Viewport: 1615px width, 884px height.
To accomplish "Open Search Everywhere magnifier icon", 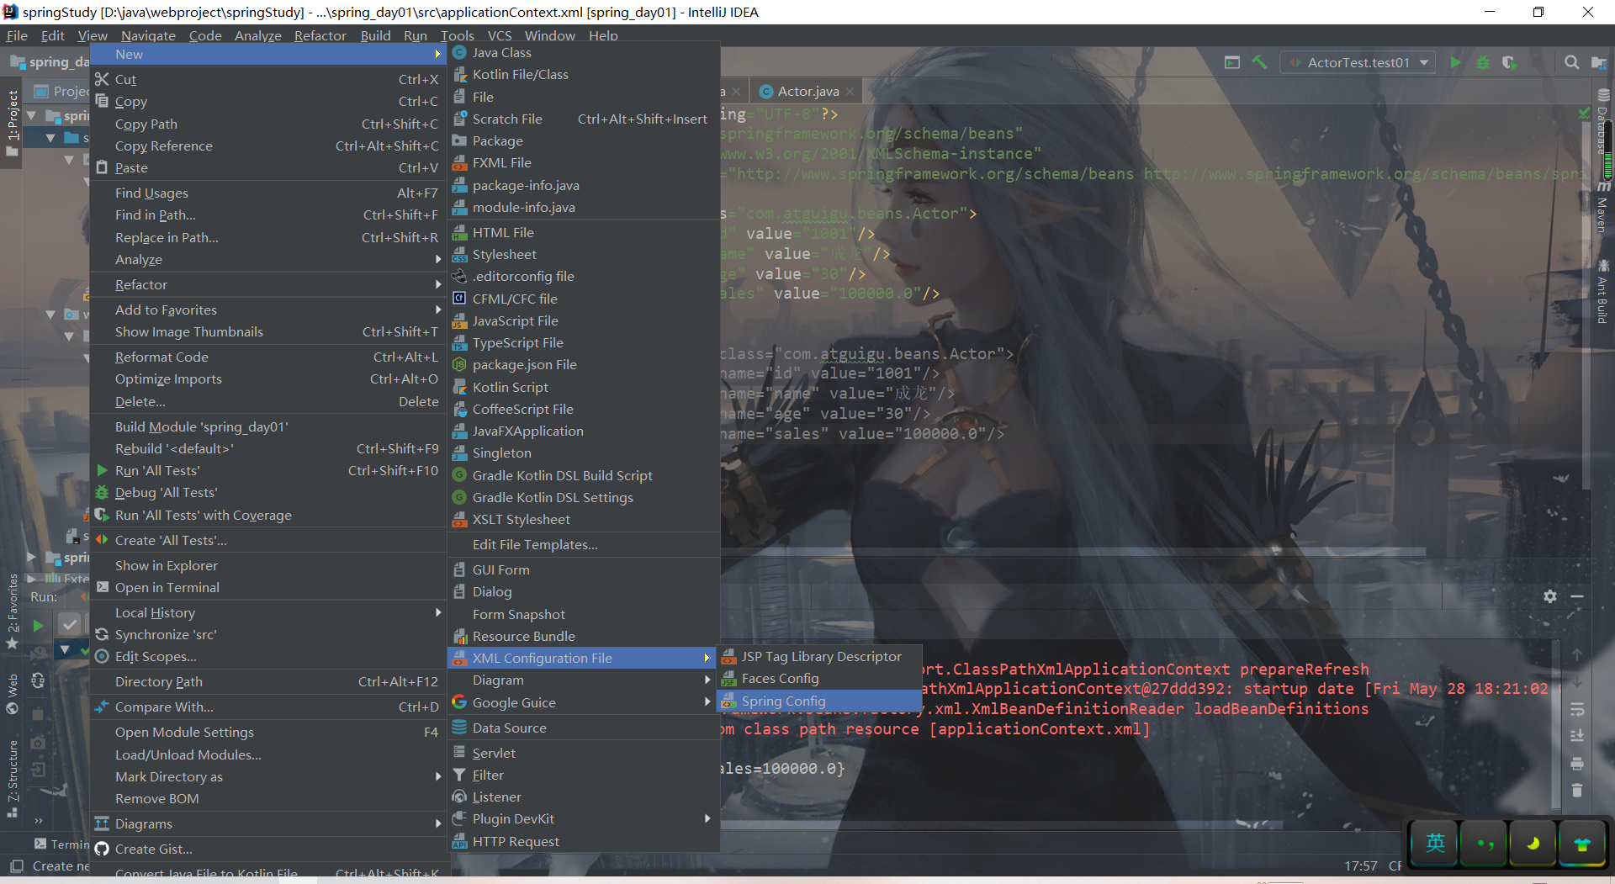I will (1571, 62).
